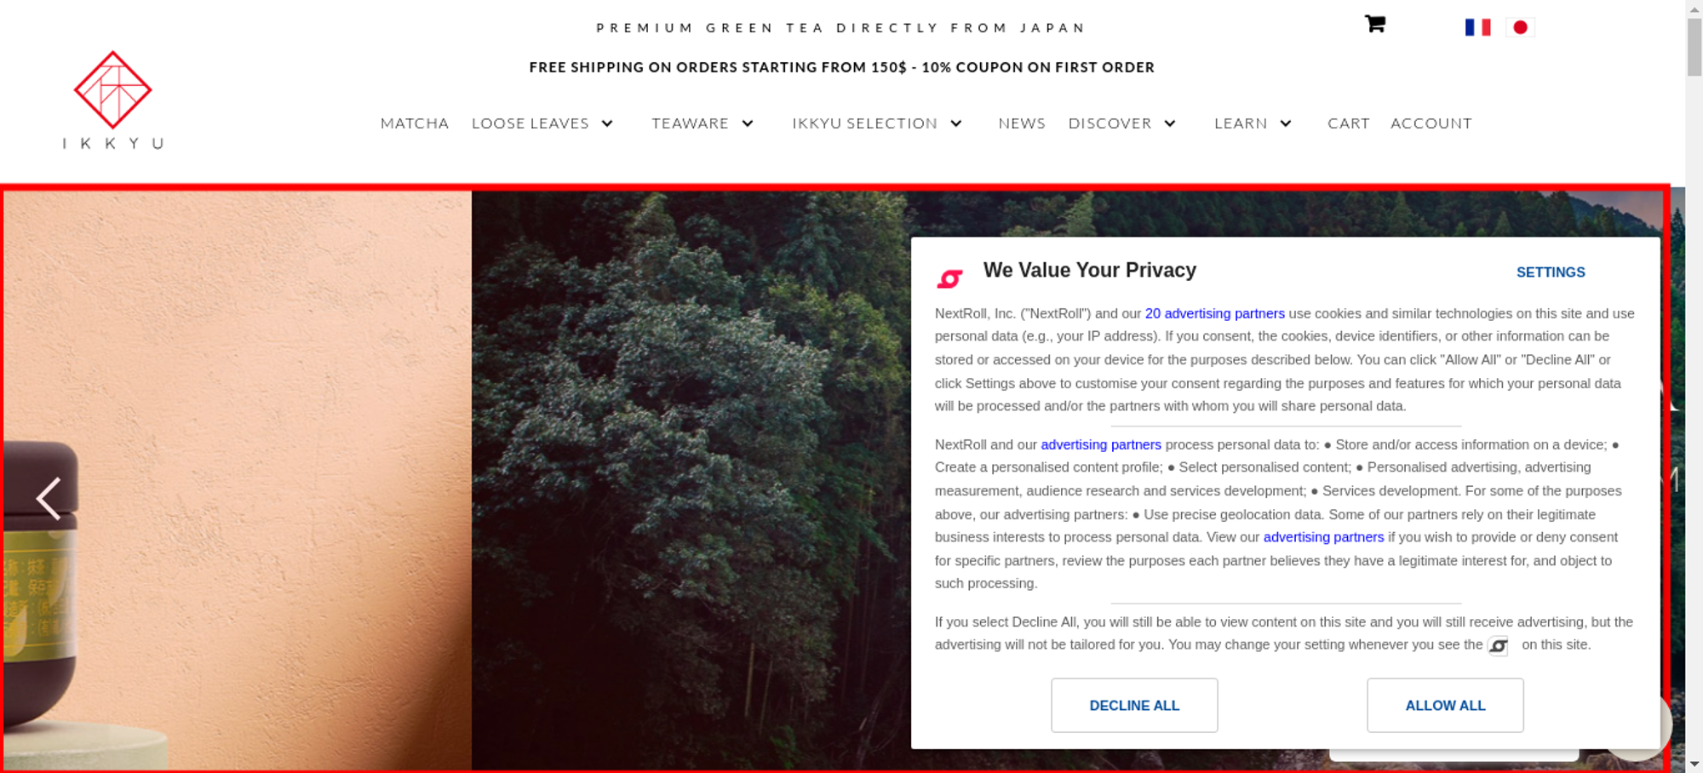Click the page vertical scrollbar thumb

pos(1694,47)
